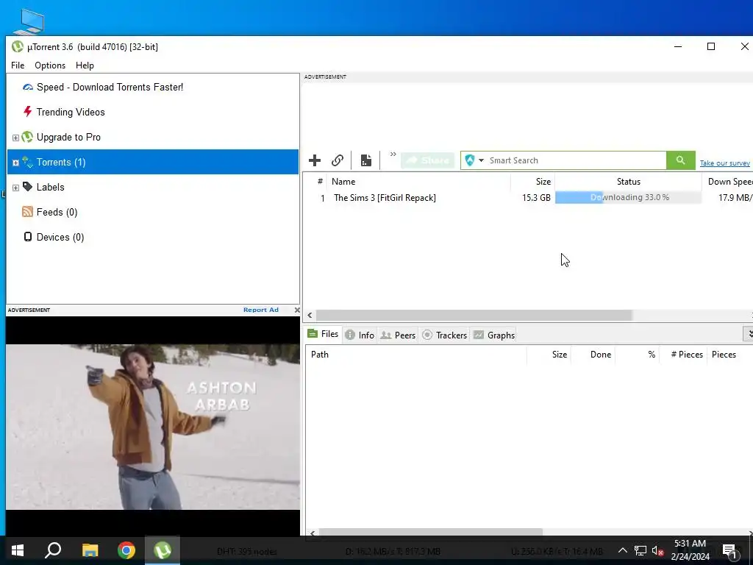
Task: Click torrent list scroll-left arrow
Action: [x=310, y=315]
